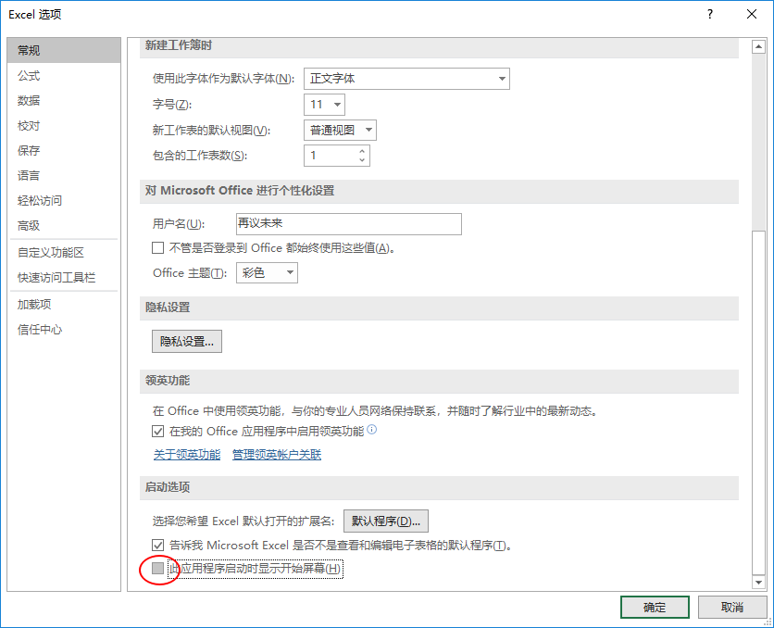Click the scrollbar up arrow
This screenshot has width=774, height=628.
pos(758,47)
